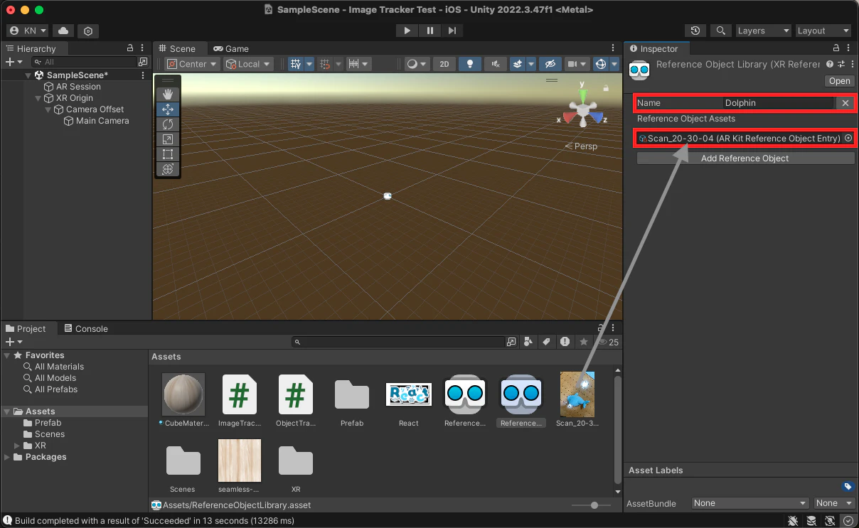Select the Transform tool
859x528 pixels.
coord(168,169)
